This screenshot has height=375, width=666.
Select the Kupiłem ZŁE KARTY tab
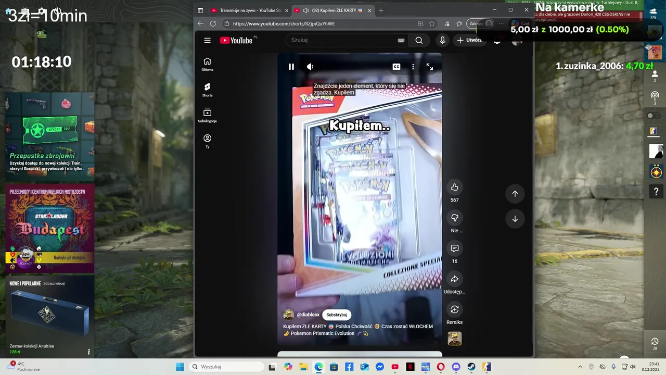coord(333,10)
